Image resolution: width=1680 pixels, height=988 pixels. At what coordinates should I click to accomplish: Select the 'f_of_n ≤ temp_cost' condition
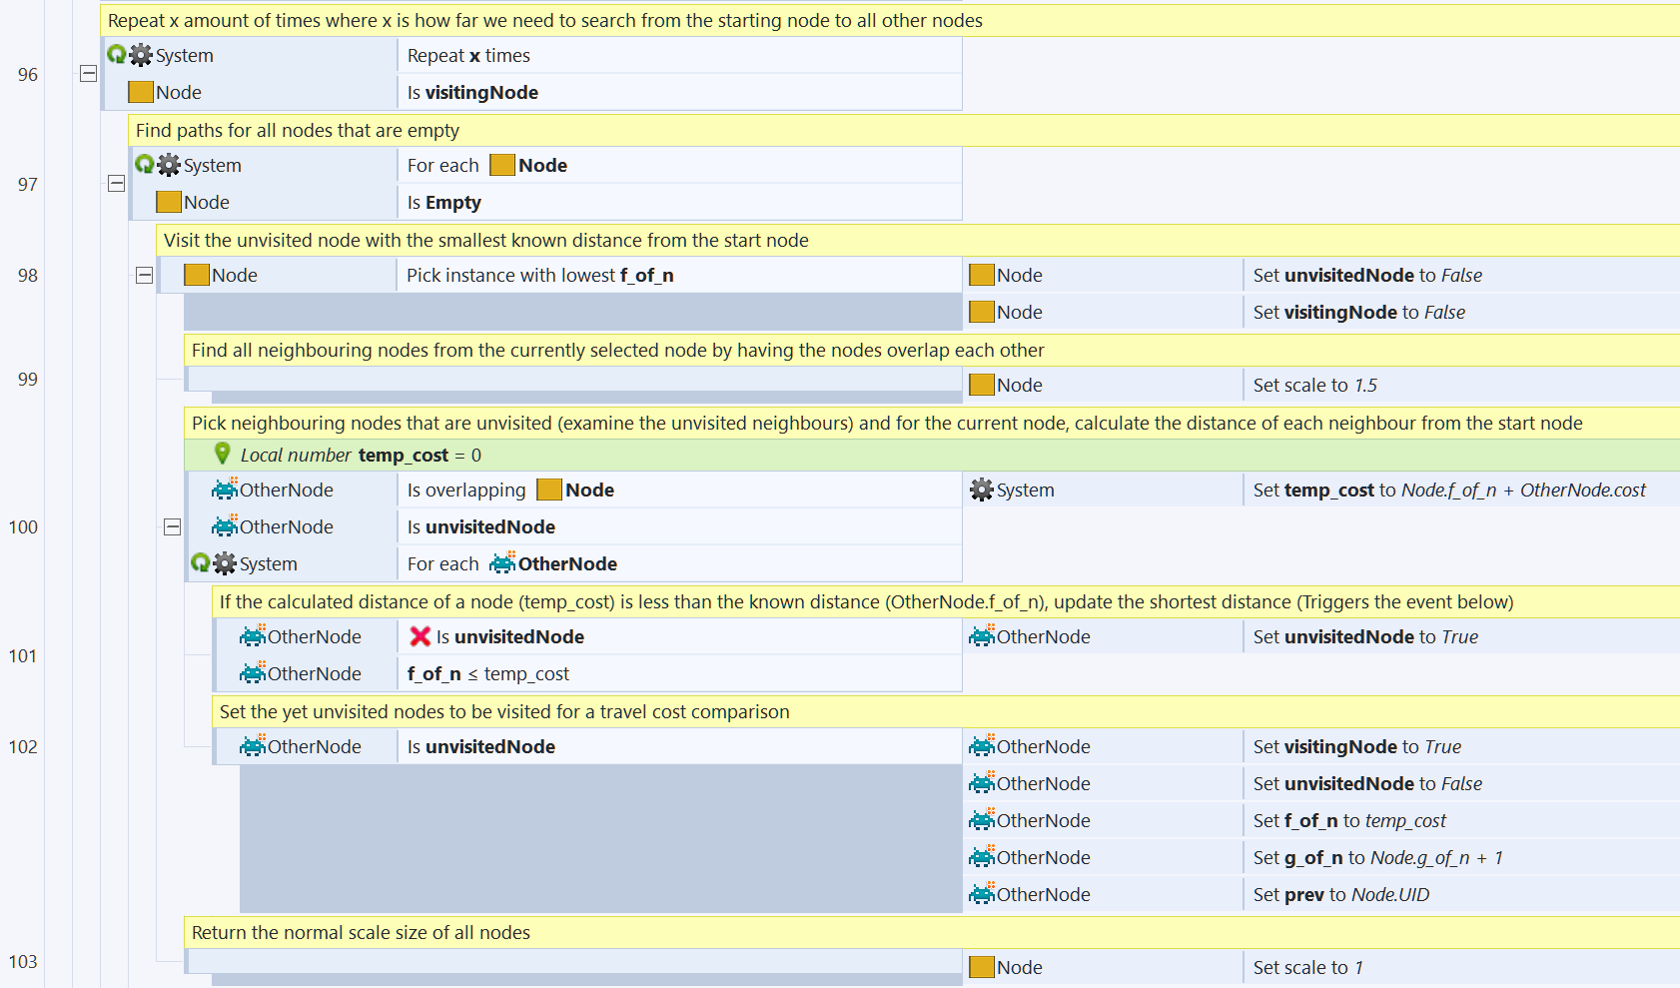click(487, 674)
